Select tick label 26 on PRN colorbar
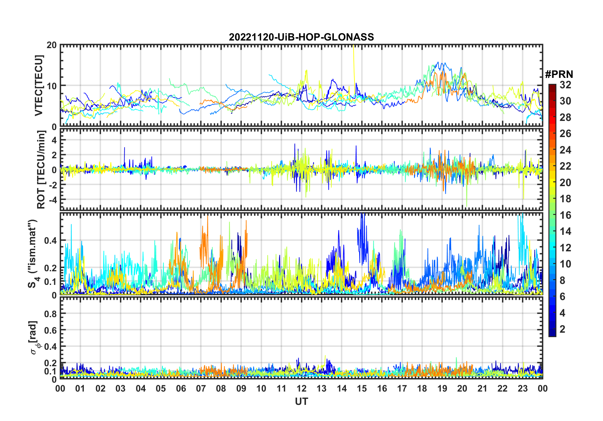 pyautogui.click(x=565, y=134)
